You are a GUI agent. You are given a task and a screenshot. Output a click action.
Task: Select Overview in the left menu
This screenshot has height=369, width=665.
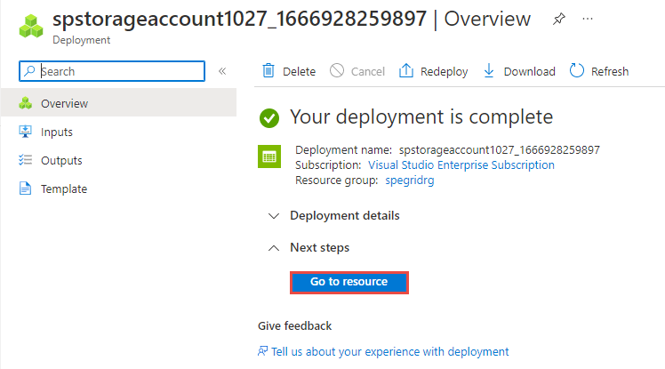[64, 103]
